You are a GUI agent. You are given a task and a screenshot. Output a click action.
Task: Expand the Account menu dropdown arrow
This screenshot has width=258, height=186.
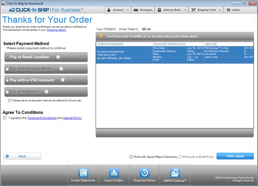(x=128, y=10)
